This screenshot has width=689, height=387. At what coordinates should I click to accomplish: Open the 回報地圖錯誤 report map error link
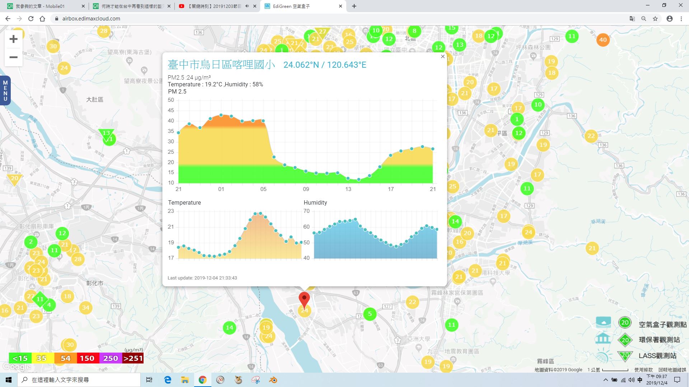(672, 370)
